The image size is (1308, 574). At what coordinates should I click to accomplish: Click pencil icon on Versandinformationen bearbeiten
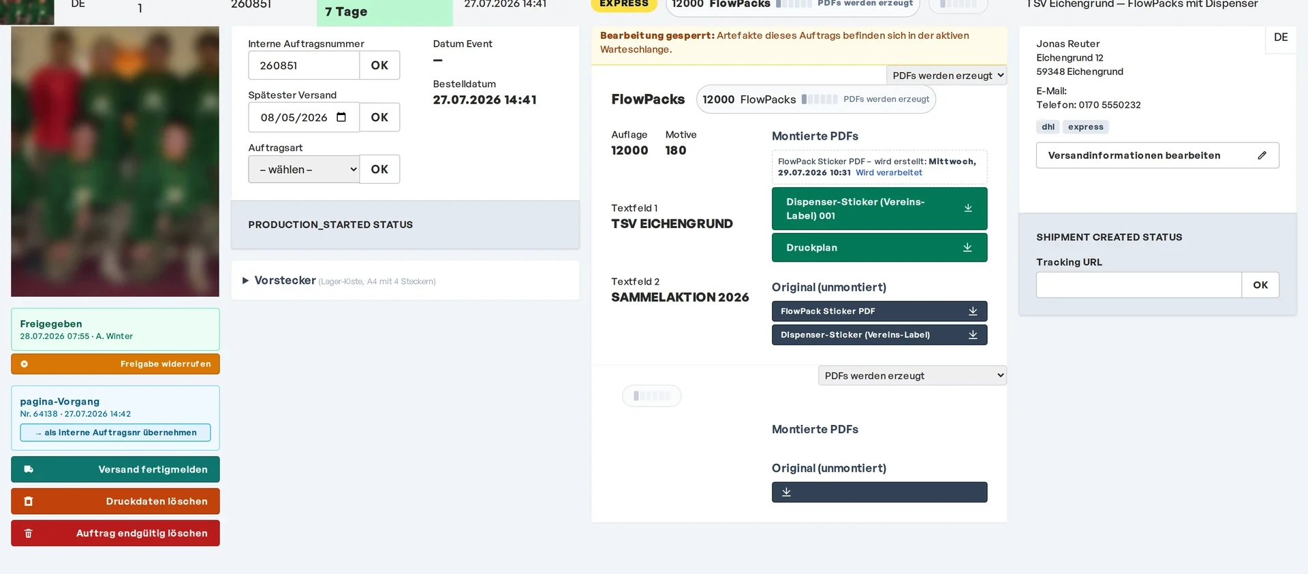point(1262,155)
